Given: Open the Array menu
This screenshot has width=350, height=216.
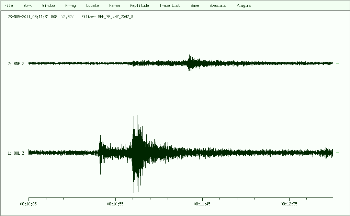Looking at the screenshot, I should (x=70, y=5).
